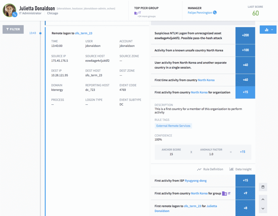Open Data Insight chart view

point(240,169)
